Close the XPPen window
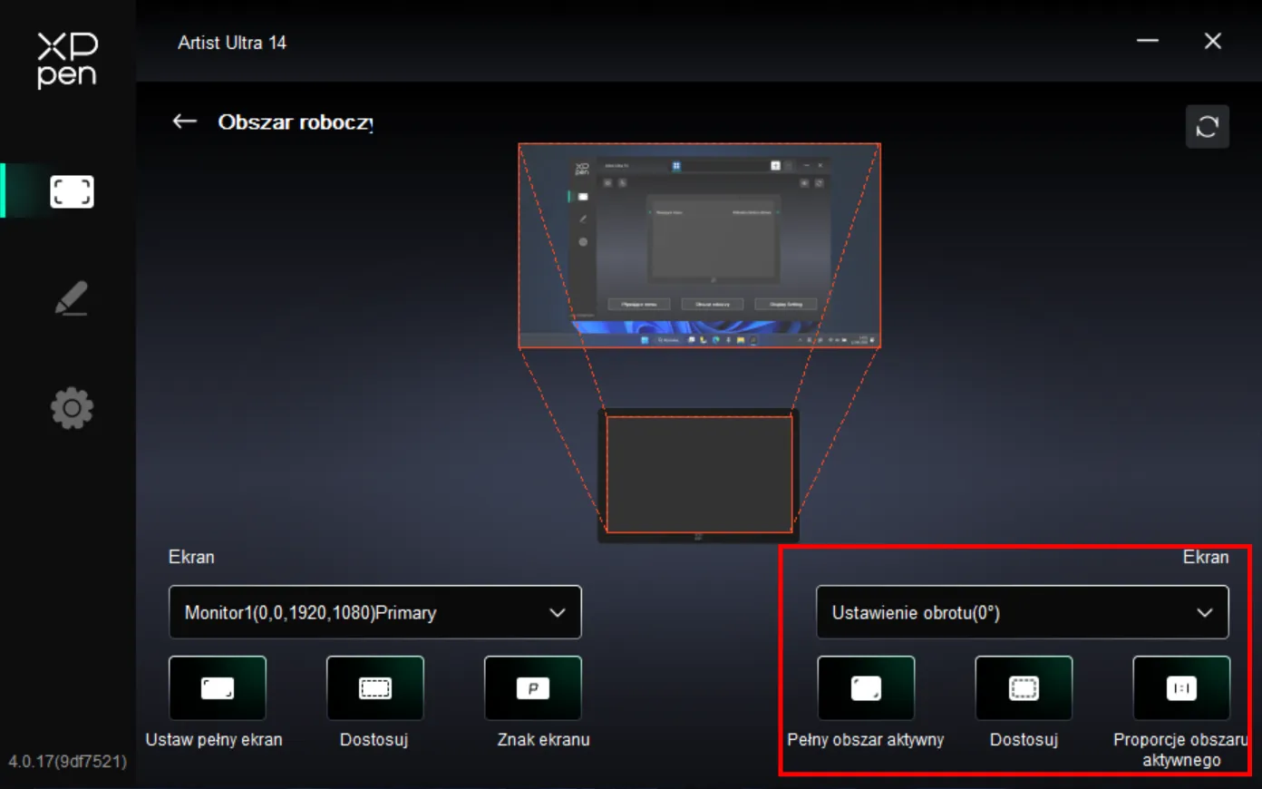The height and width of the screenshot is (789, 1262). [1213, 41]
